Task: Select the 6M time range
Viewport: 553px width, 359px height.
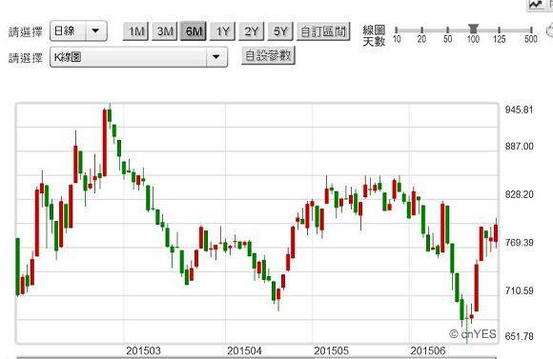Action: [x=194, y=31]
